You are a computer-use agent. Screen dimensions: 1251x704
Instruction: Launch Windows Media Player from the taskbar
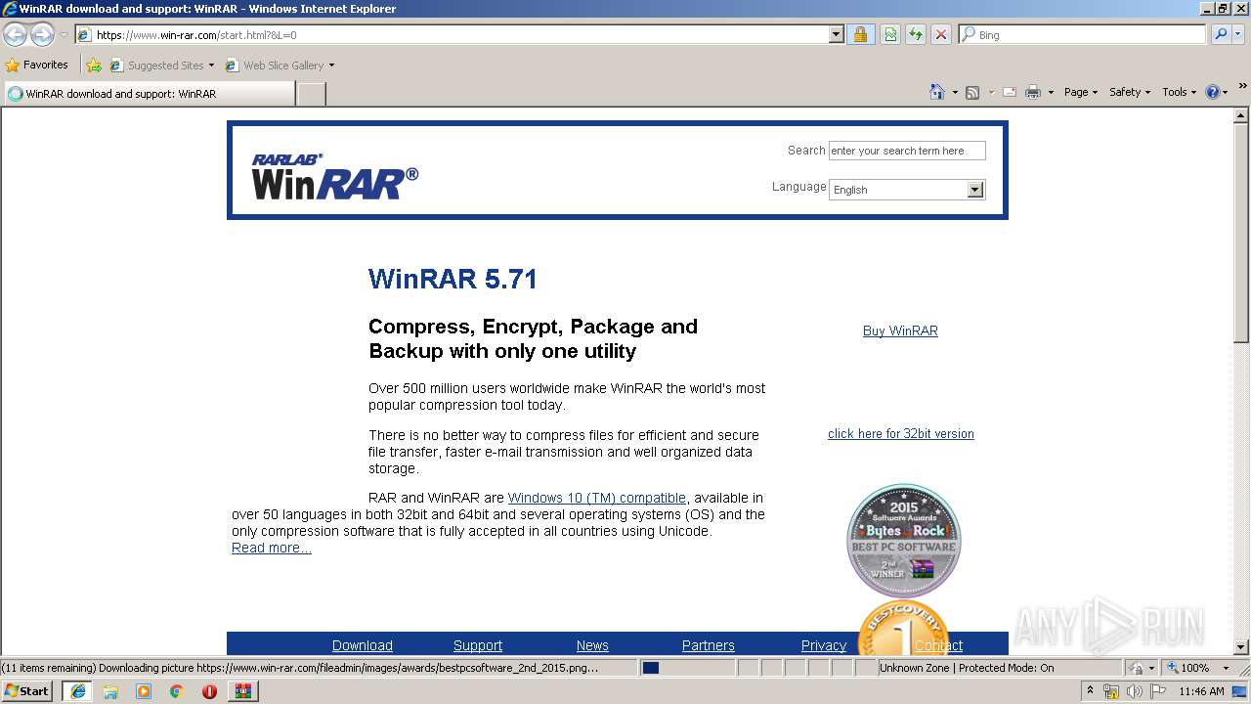pos(144,690)
